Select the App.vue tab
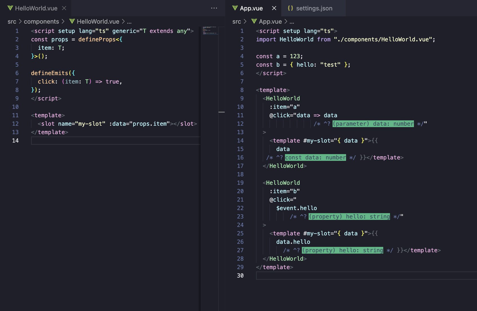Viewport: 477px width, 311px height. [251, 8]
